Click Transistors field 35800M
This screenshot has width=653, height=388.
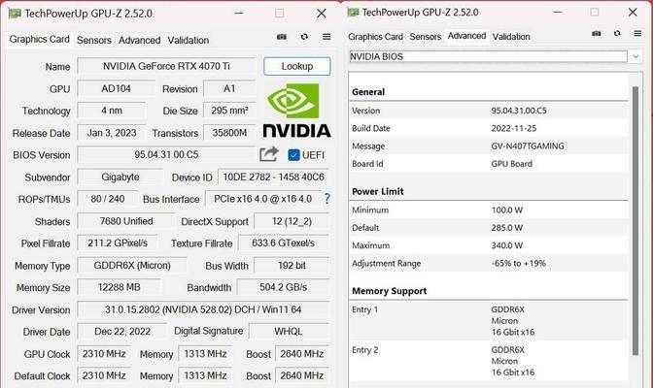(x=229, y=133)
